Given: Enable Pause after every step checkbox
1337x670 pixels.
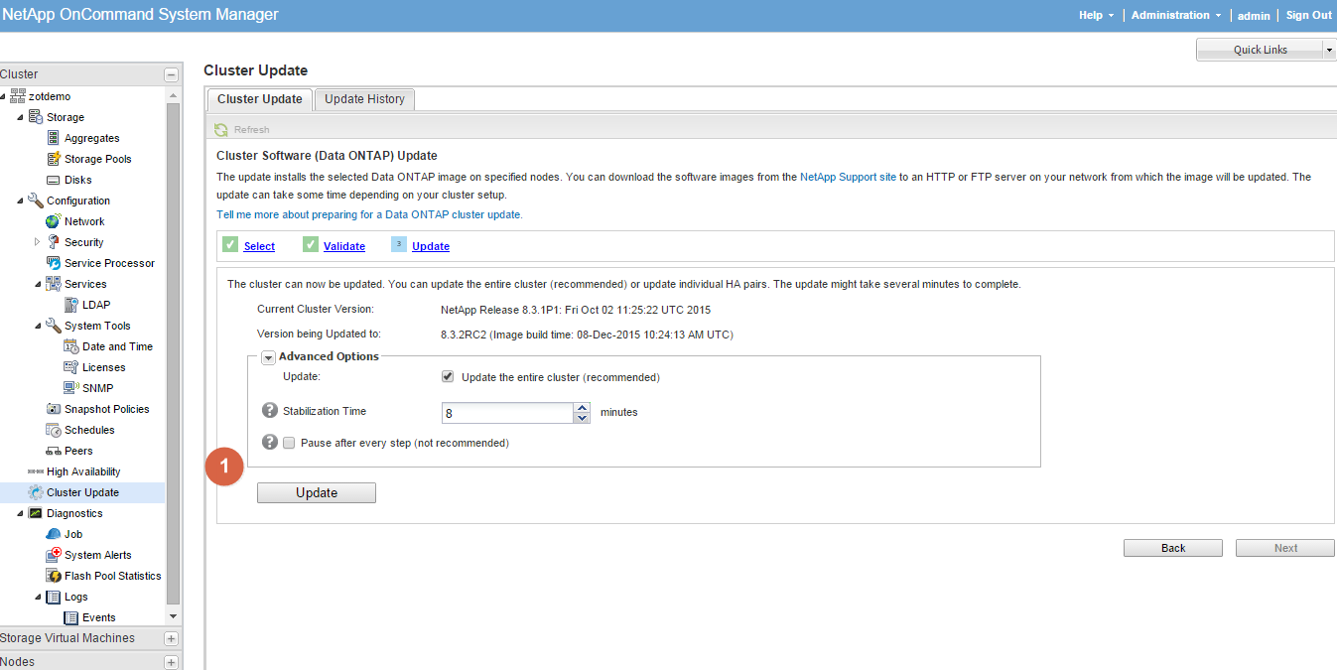Looking at the screenshot, I should pos(289,443).
